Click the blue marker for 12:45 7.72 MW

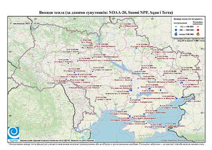pos(141,70)
